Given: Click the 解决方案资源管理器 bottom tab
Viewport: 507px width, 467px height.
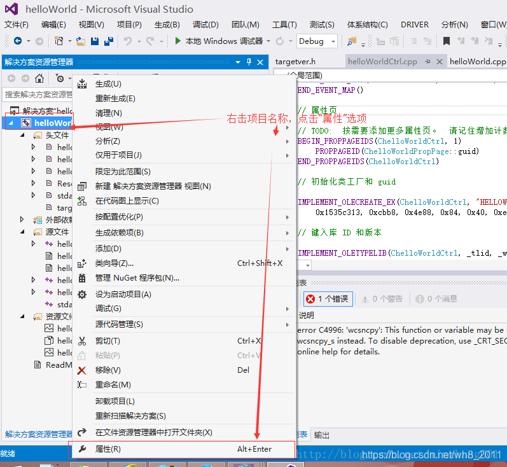Looking at the screenshot, I should pyautogui.click(x=38, y=434).
